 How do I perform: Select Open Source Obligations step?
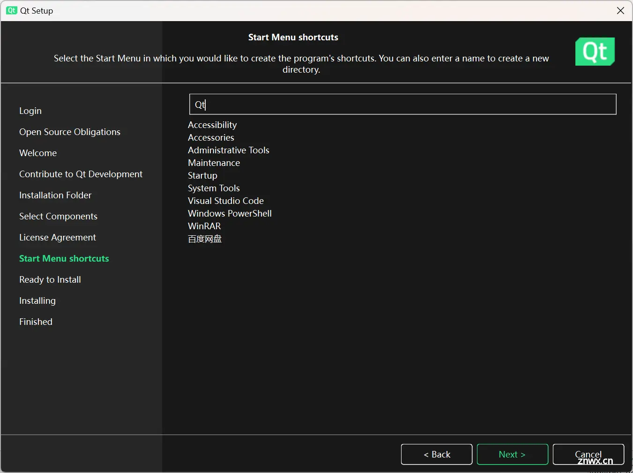[70, 132]
